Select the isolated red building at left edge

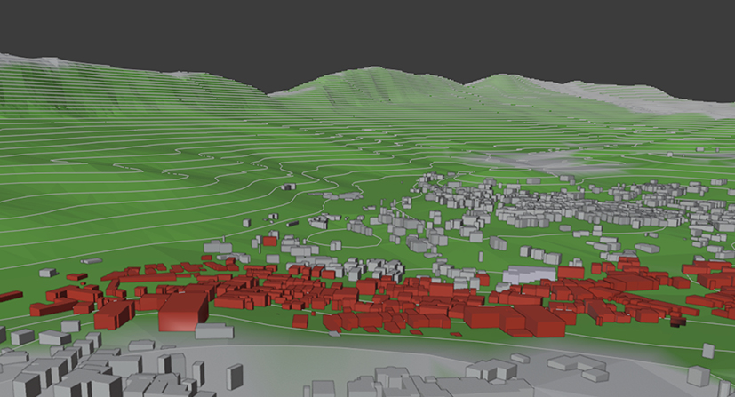10,296
